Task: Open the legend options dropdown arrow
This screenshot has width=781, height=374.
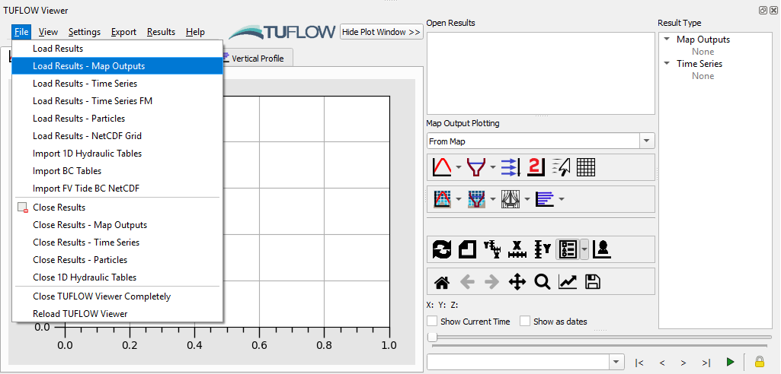Action: point(584,249)
